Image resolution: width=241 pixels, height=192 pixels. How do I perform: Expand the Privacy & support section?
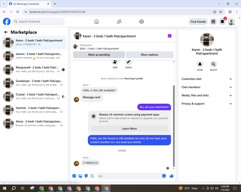207,104
